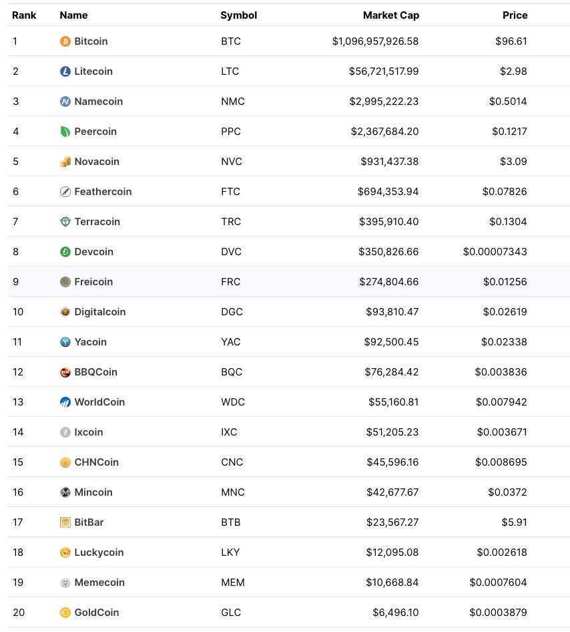
Task: Click the Devcoin green icon
Action: click(x=65, y=251)
